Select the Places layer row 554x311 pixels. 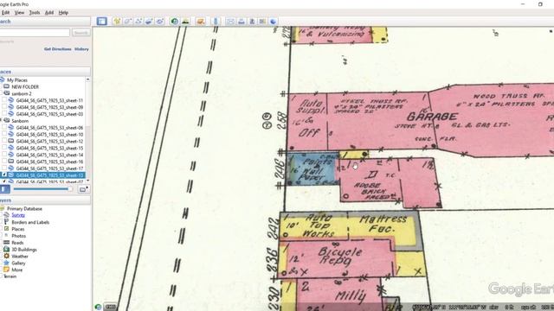17,229
